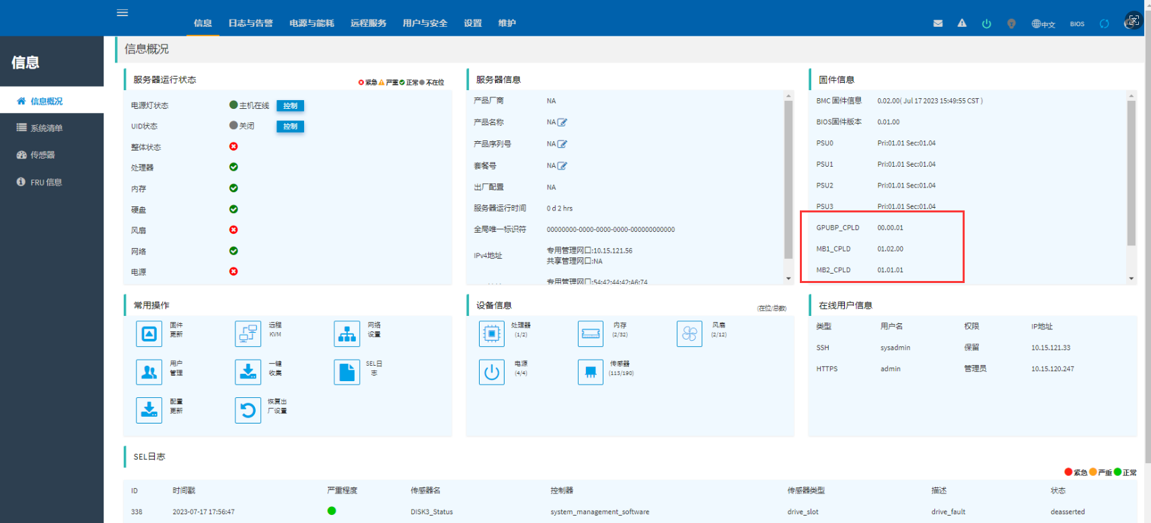Open the 中文 language dropdown
This screenshot has height=523, width=1151.
[x=1043, y=24]
